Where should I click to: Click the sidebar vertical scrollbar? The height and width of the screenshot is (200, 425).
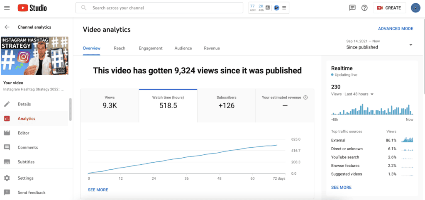pyautogui.click(x=71, y=110)
